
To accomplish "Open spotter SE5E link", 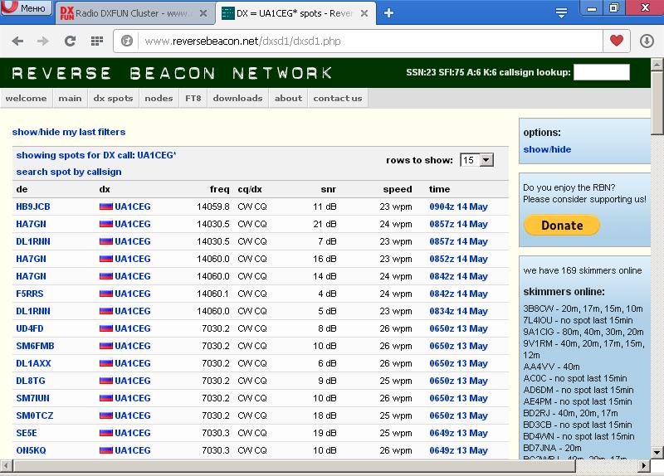I will (27, 433).
